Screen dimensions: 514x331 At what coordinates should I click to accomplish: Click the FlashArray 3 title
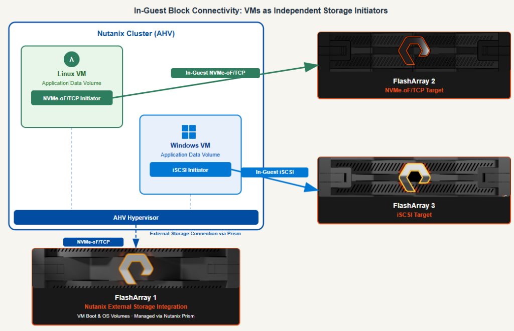coord(414,206)
